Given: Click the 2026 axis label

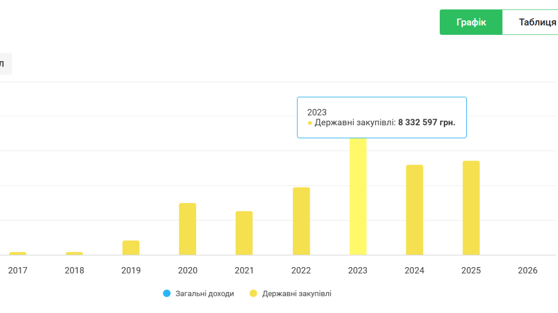Looking at the screenshot, I should pyautogui.click(x=527, y=270).
